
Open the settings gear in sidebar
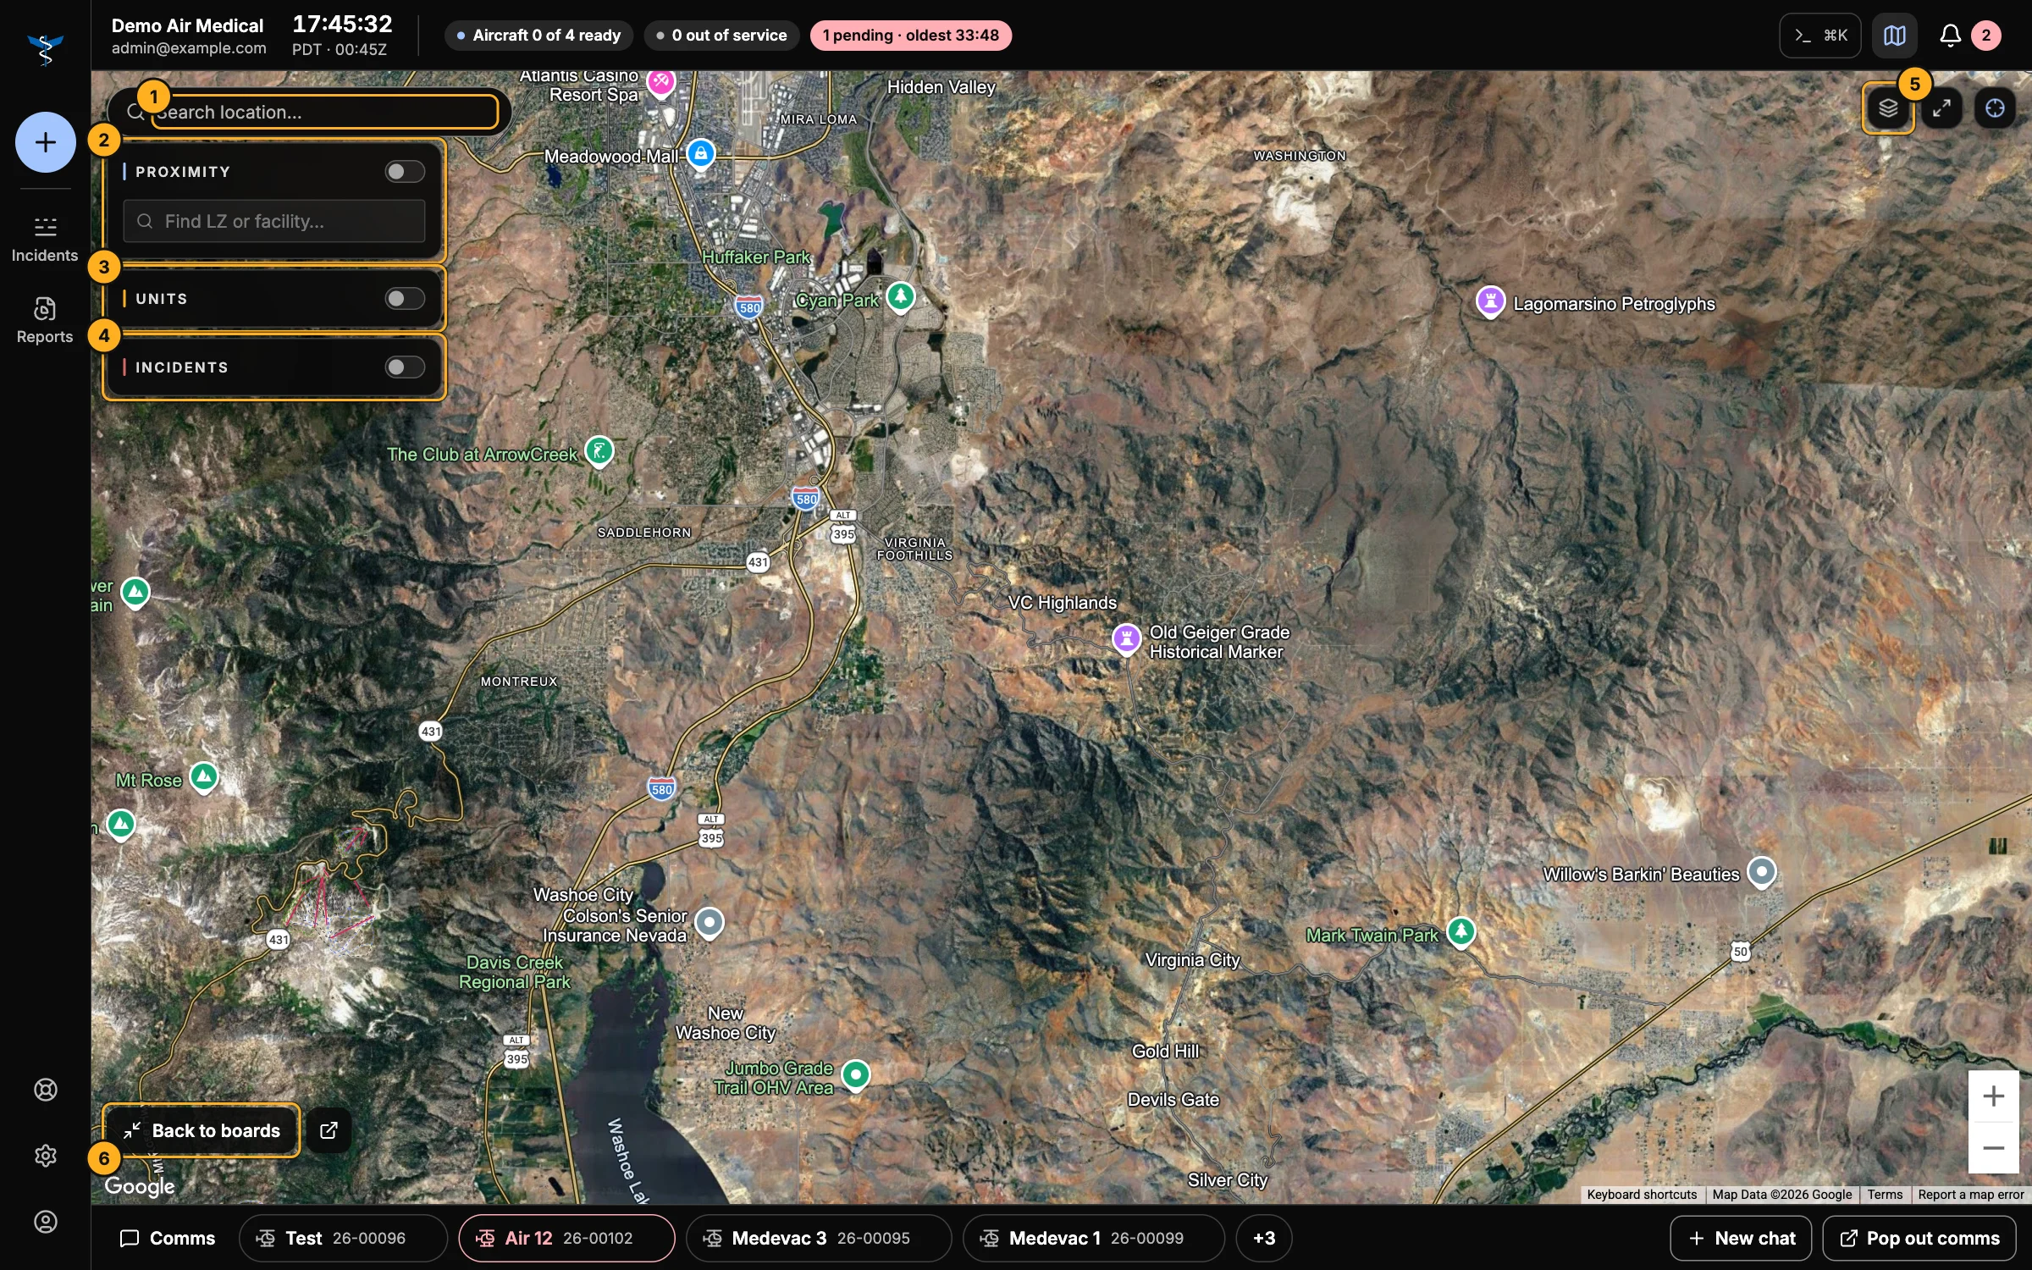click(x=45, y=1156)
